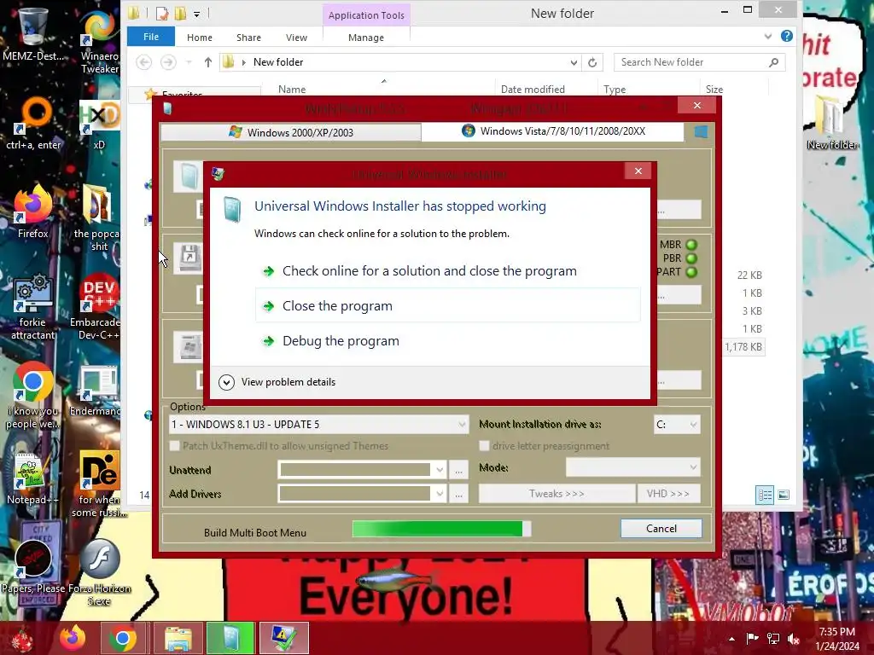Image resolution: width=874 pixels, height=655 pixels.
Task: Click the VHD >>> button
Action: (667, 494)
